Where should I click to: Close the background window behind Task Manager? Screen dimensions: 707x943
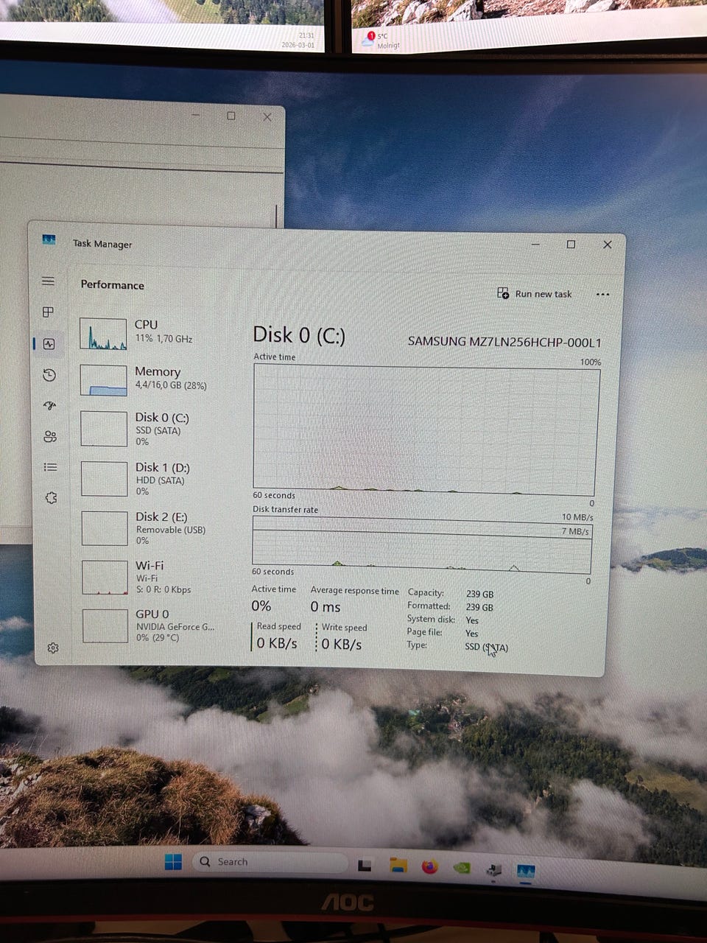tap(267, 116)
